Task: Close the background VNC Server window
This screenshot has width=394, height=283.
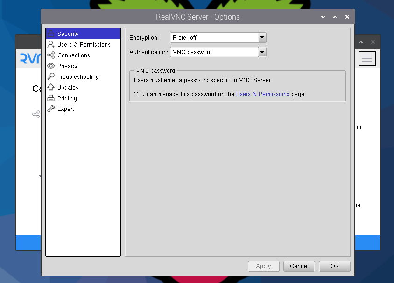Action: click(x=373, y=42)
